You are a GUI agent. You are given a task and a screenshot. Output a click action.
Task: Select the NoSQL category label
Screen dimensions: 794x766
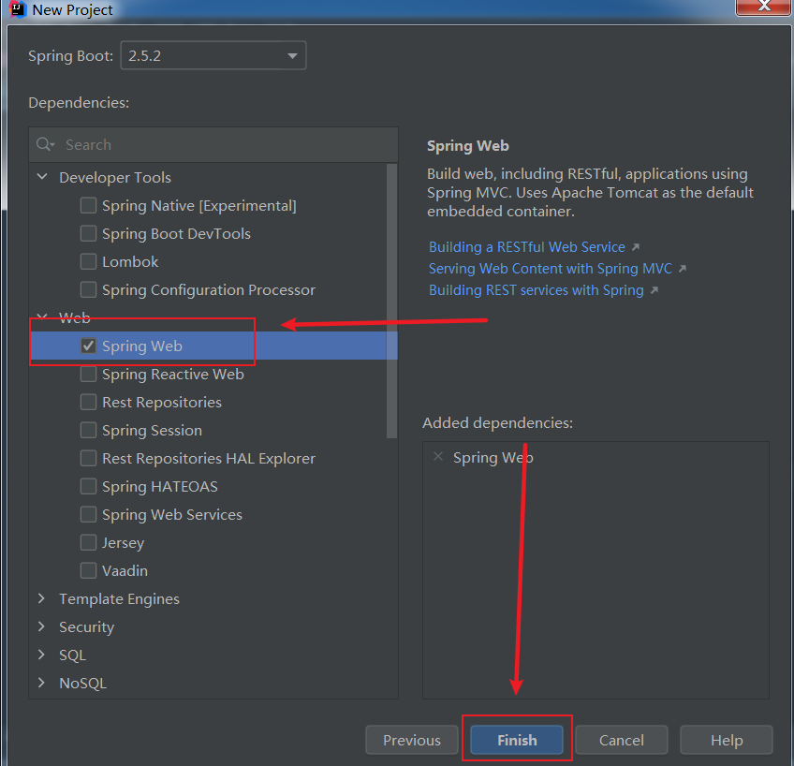tap(83, 684)
